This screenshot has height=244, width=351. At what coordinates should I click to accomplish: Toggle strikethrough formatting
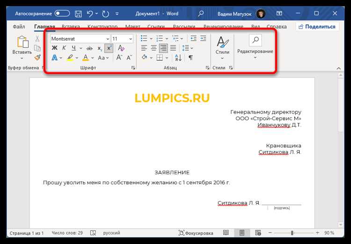pos(89,48)
